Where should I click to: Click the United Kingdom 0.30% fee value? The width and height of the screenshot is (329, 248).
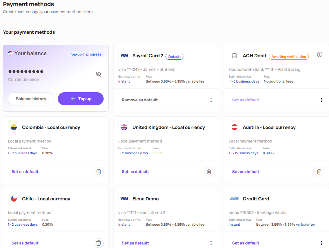click(x=158, y=153)
